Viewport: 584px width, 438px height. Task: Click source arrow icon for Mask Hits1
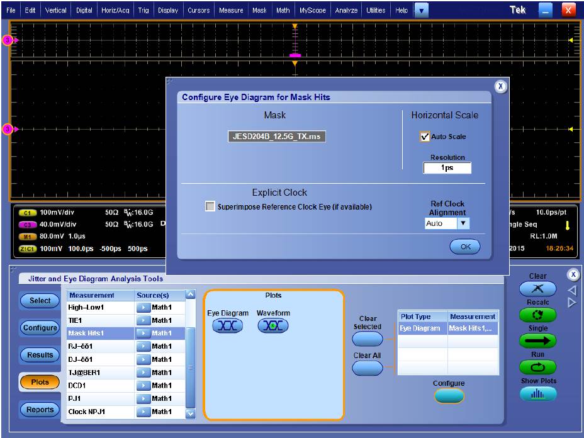[x=143, y=334]
